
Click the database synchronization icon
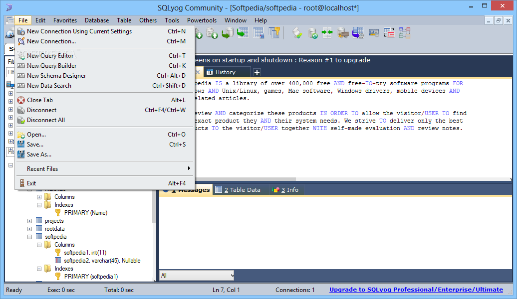tap(312, 33)
